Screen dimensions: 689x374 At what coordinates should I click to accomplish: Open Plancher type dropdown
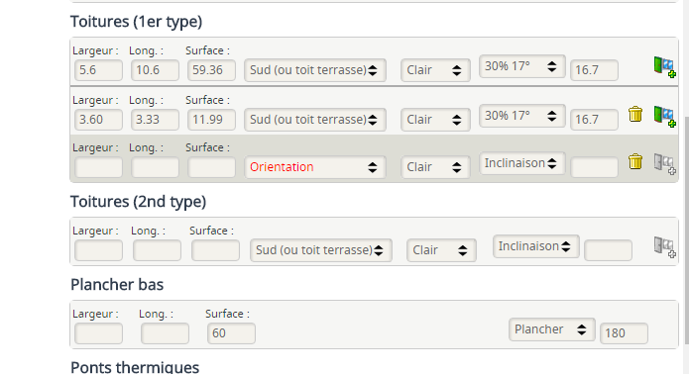pyautogui.click(x=552, y=329)
